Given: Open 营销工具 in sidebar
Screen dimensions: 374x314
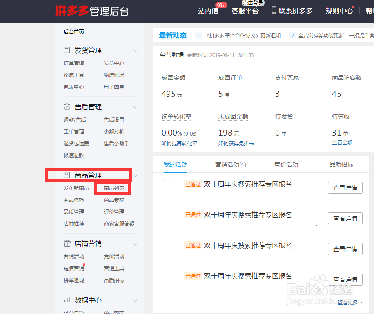Looking at the screenshot, I should (114, 269).
